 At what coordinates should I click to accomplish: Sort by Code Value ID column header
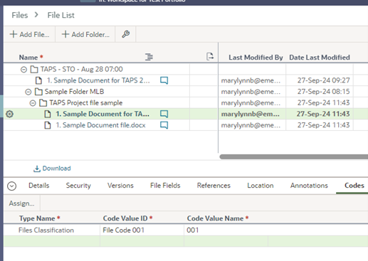pyautogui.click(x=125, y=218)
